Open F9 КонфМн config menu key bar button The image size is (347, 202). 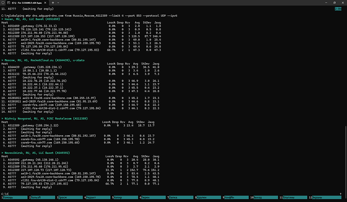coord(236,197)
